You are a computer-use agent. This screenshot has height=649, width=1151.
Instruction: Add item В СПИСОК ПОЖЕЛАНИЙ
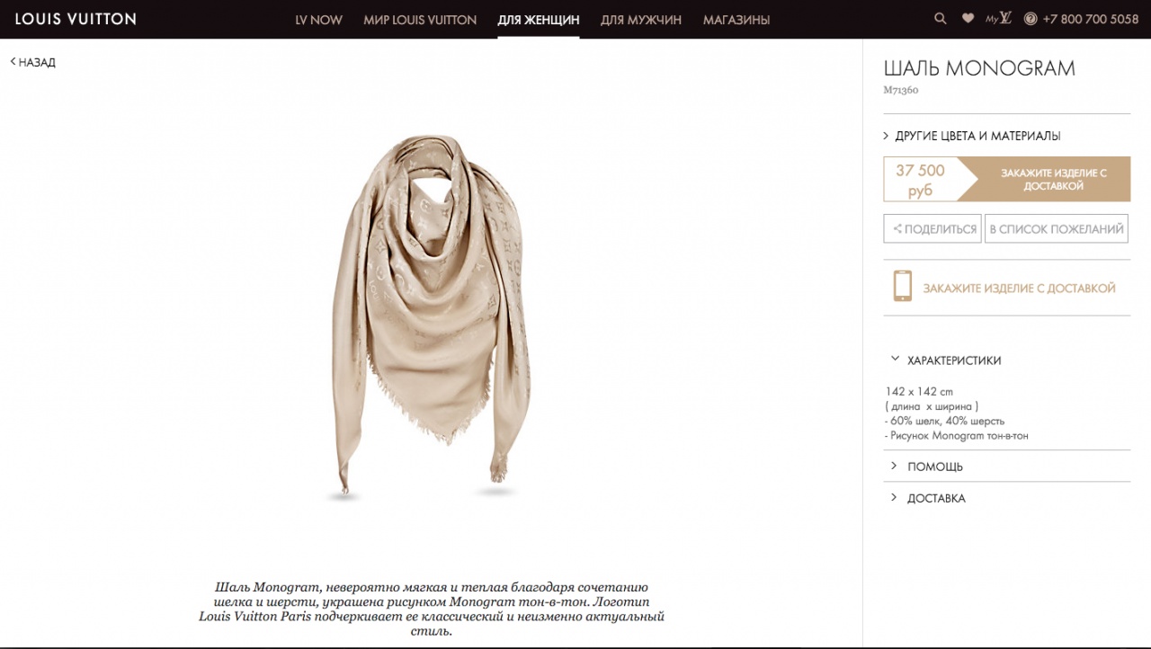[1057, 229]
